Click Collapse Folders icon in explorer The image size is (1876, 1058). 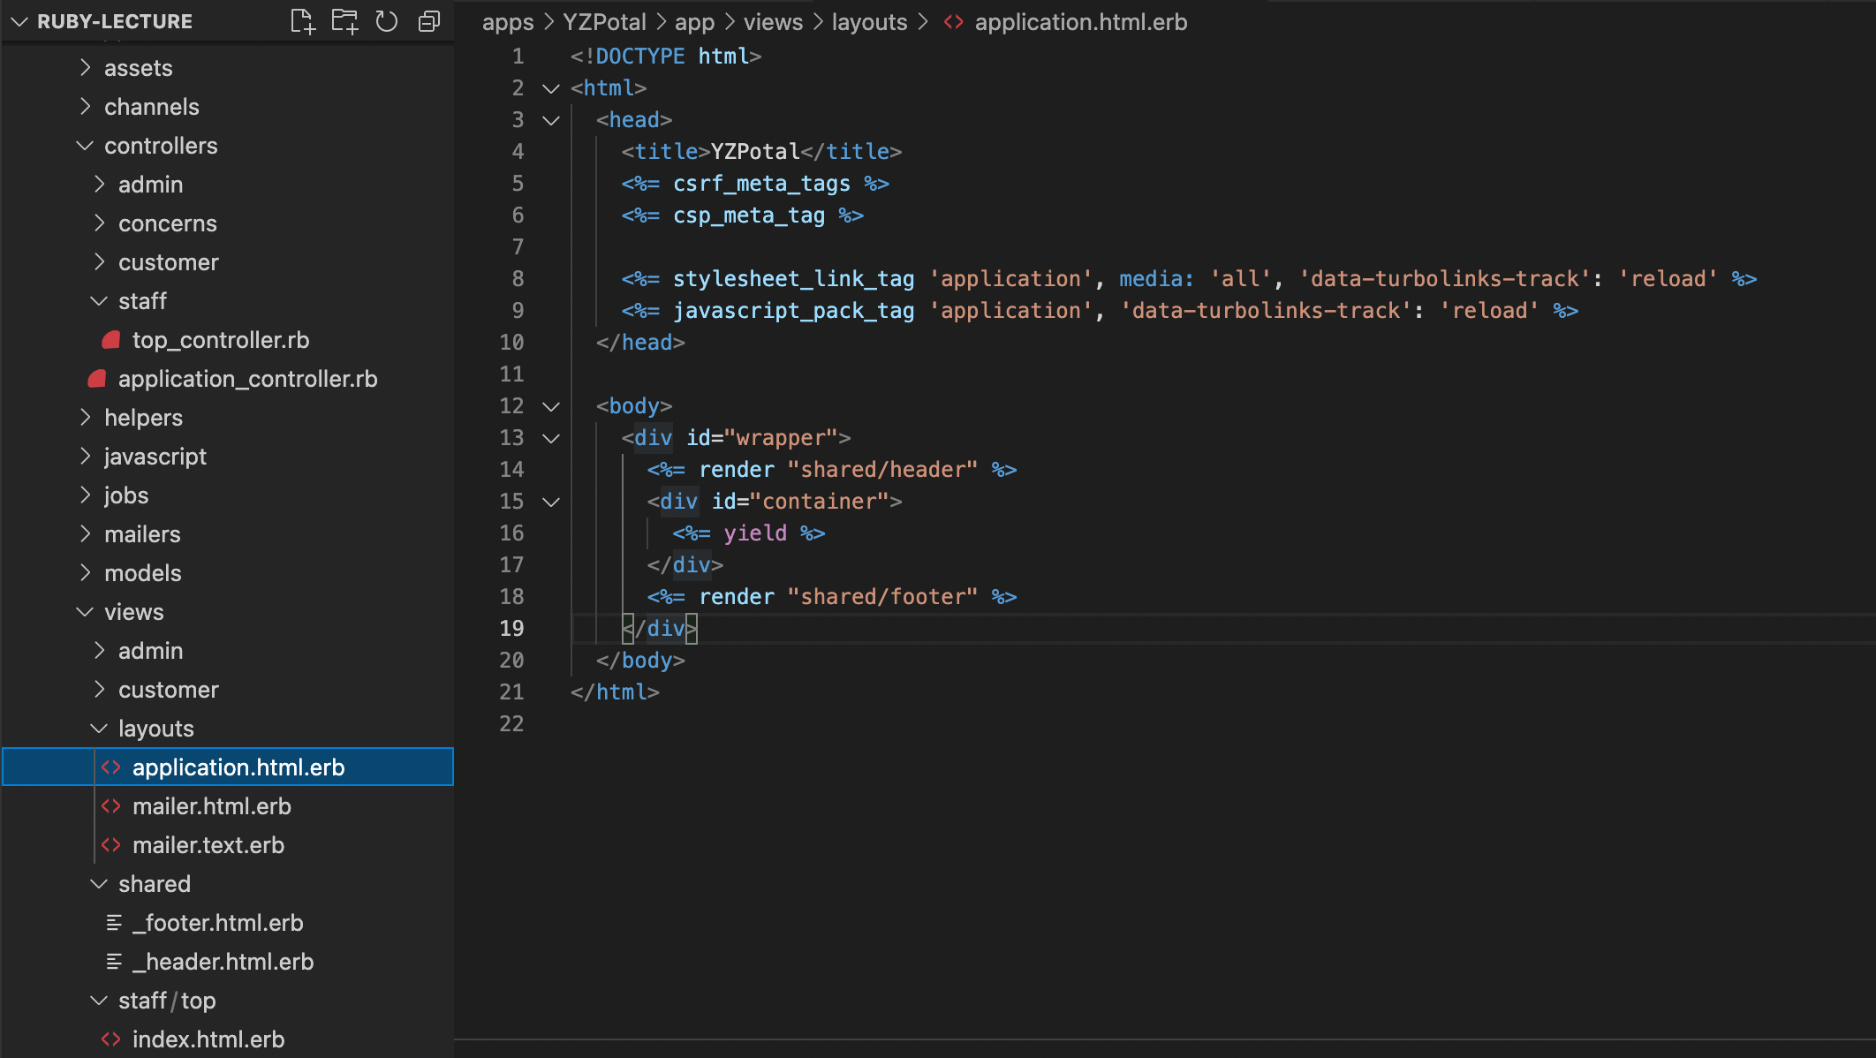pyautogui.click(x=429, y=21)
